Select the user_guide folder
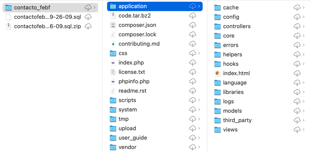This screenshot has width=311, height=152. (133, 138)
